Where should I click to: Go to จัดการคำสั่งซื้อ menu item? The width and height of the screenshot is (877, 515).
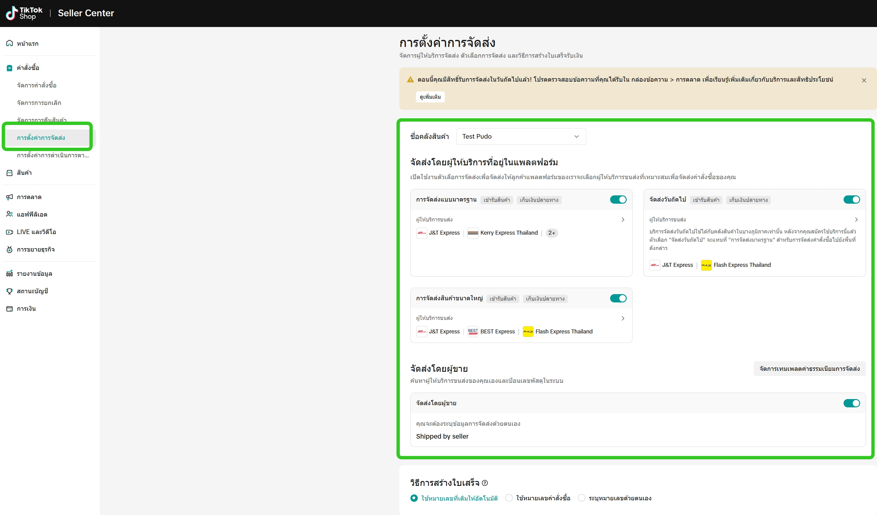click(x=37, y=85)
